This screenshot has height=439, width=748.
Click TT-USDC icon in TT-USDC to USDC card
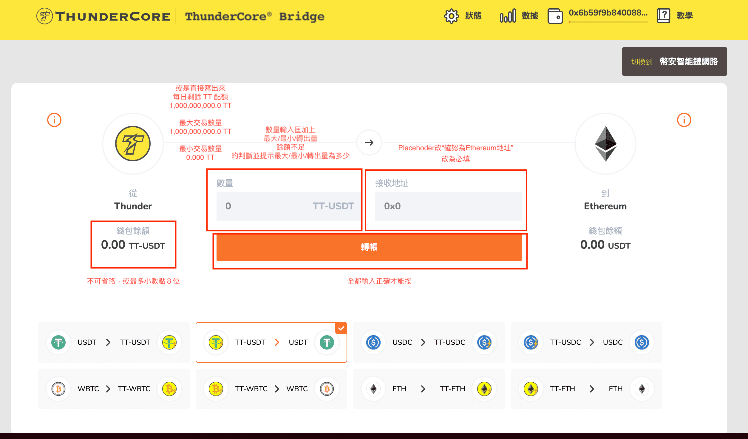[x=531, y=342]
